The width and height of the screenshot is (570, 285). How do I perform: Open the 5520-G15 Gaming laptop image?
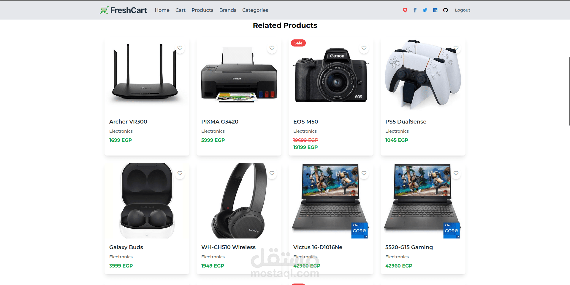[x=423, y=201]
